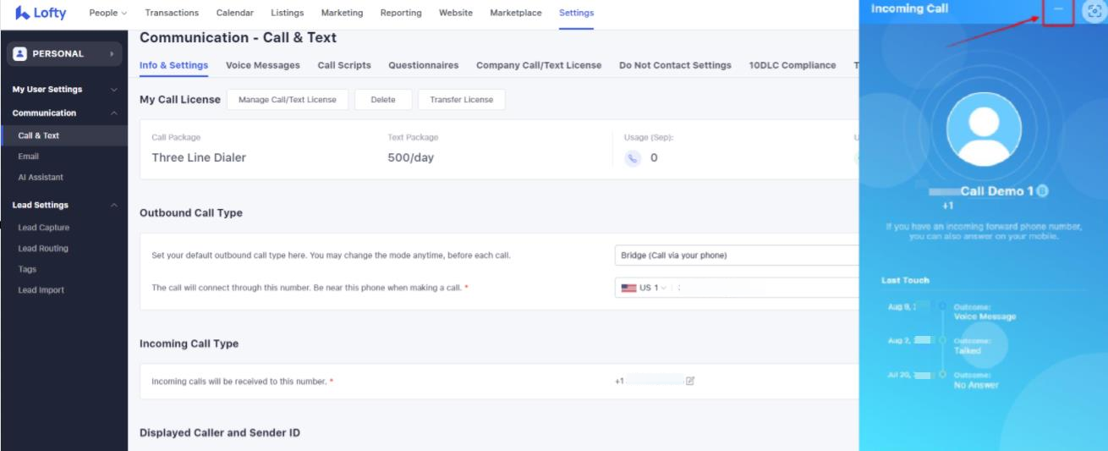Expand My User Settings section
This screenshot has width=1108, height=451.
coord(113,90)
